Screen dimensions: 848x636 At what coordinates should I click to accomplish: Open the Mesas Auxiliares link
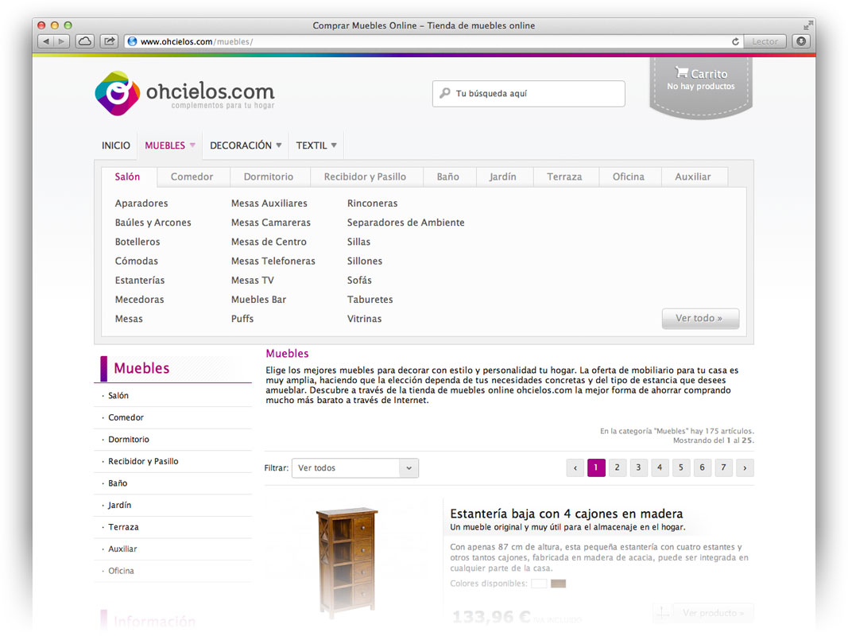[x=269, y=204]
